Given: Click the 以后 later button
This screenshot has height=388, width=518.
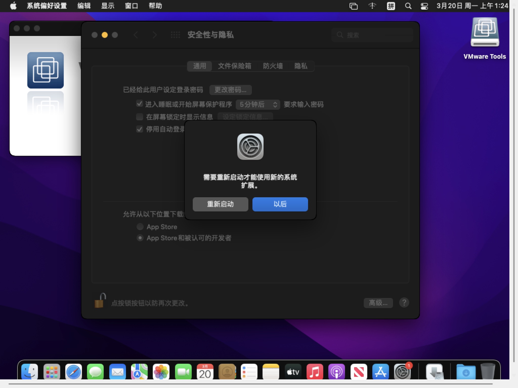Looking at the screenshot, I should click(280, 204).
